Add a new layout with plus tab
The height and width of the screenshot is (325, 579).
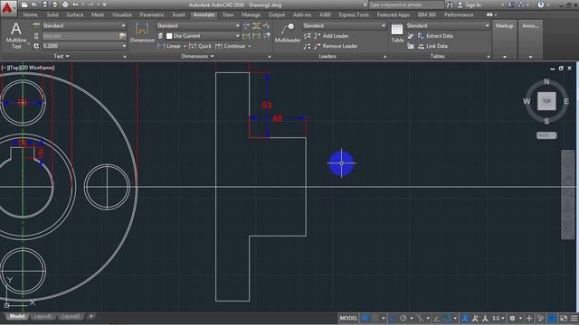[x=90, y=316]
